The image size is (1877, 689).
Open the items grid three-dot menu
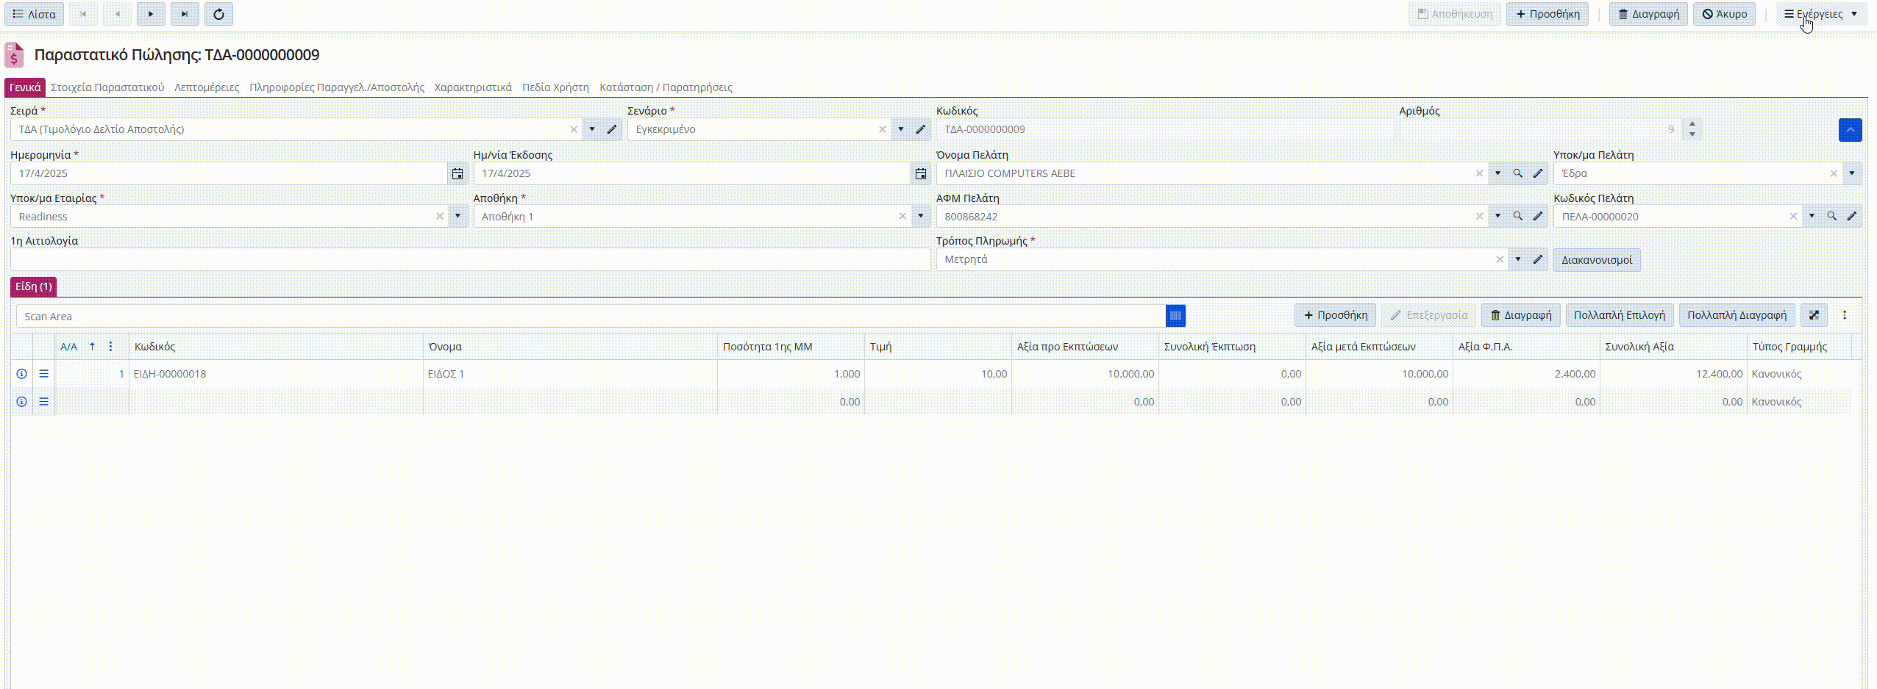(1845, 315)
